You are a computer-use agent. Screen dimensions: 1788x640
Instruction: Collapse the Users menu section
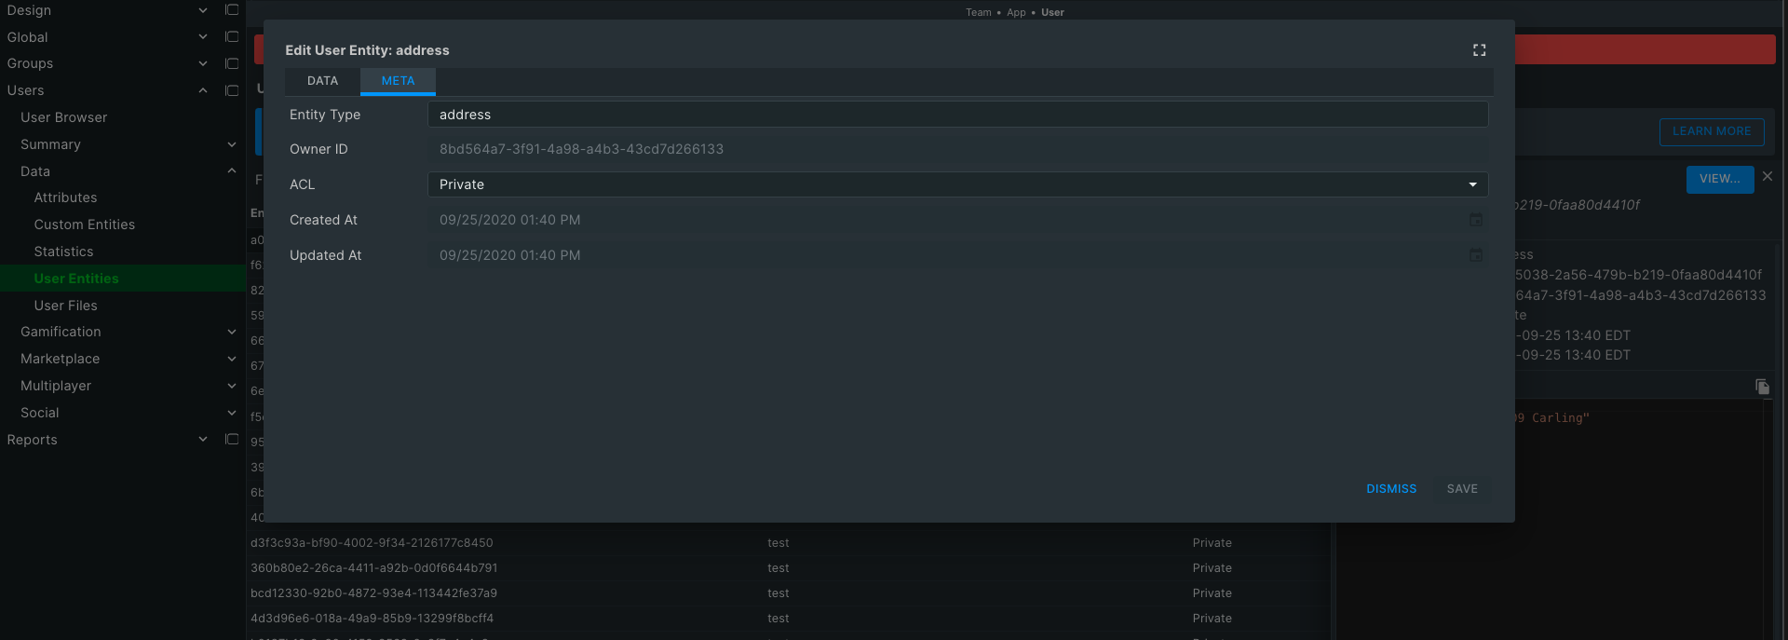203,90
